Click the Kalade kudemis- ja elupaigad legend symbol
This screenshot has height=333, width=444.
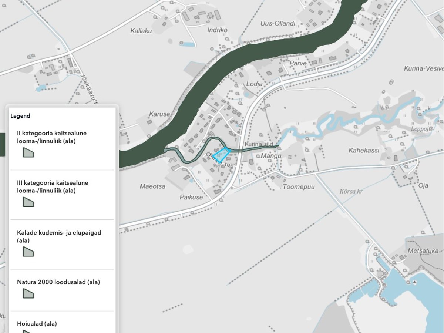28,252
